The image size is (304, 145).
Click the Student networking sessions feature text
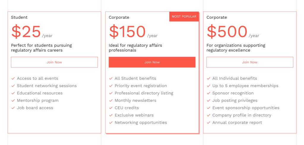(x=47, y=86)
